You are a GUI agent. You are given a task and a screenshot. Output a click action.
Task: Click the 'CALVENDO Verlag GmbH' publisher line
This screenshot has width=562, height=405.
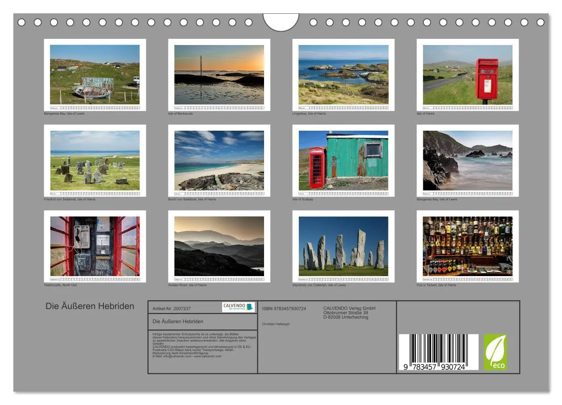click(x=350, y=308)
